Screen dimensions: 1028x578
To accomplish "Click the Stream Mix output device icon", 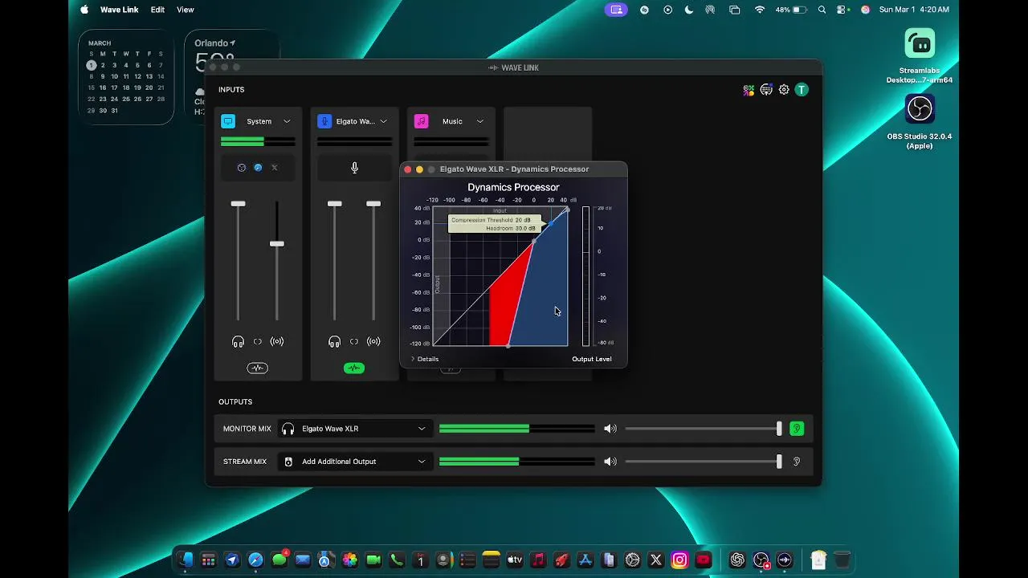I will click(x=288, y=462).
